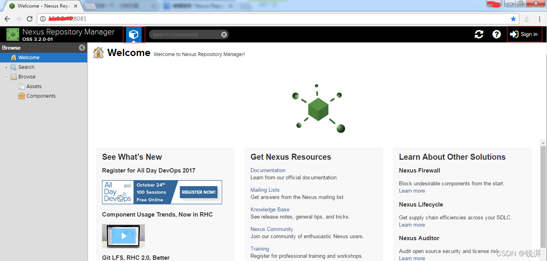This screenshot has height=261, width=547.
Task: Click the Welcome sidebar house icon
Action: [14, 58]
